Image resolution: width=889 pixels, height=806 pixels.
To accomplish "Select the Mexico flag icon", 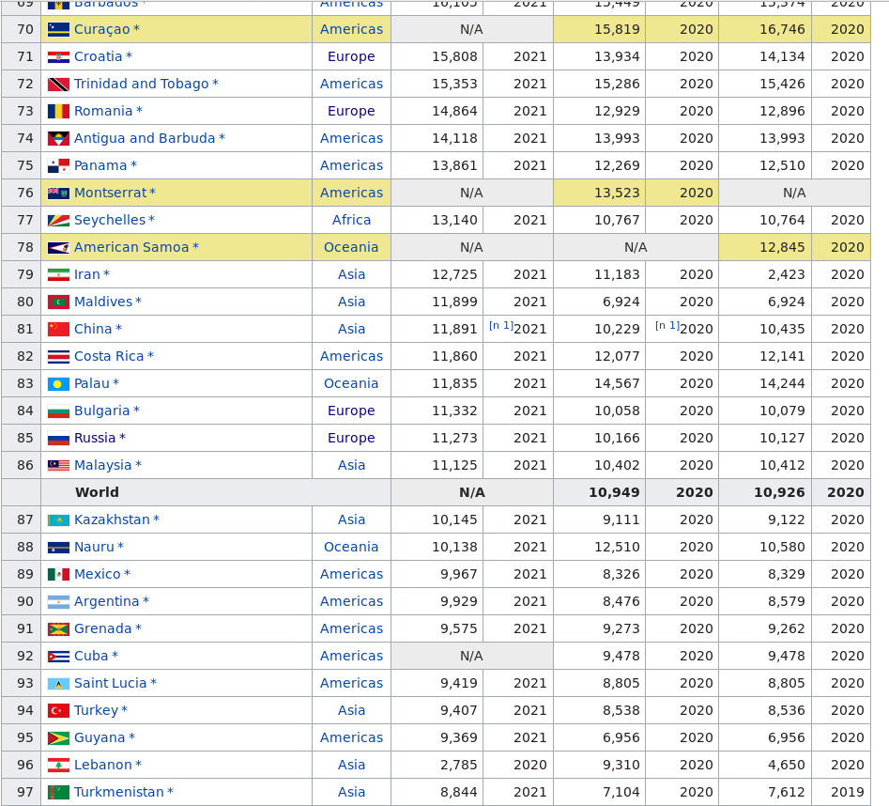I will pyautogui.click(x=58, y=574).
